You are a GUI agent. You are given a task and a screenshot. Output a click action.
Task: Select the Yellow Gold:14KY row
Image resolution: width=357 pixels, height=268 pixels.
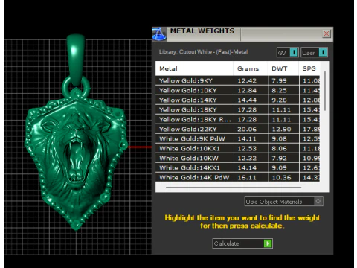pyautogui.click(x=237, y=100)
